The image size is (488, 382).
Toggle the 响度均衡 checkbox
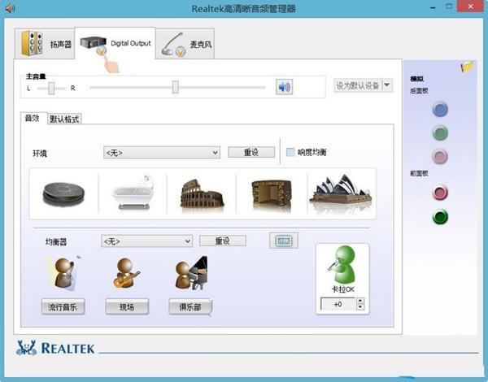(290, 152)
